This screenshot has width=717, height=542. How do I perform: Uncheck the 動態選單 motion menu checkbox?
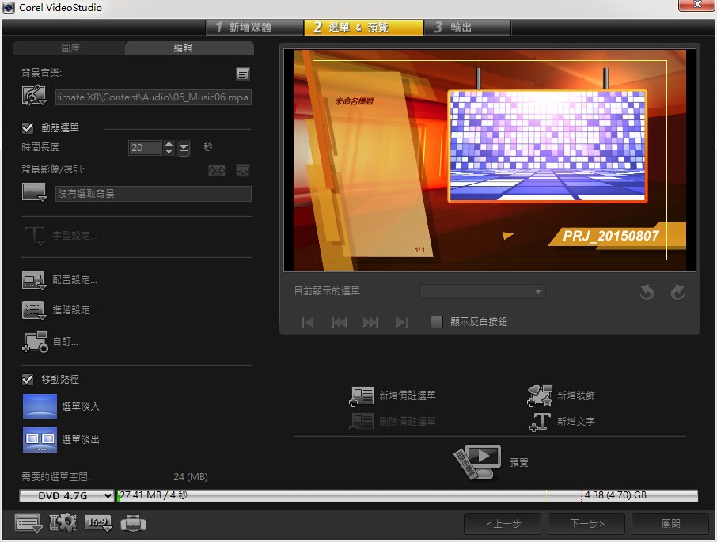(x=28, y=128)
